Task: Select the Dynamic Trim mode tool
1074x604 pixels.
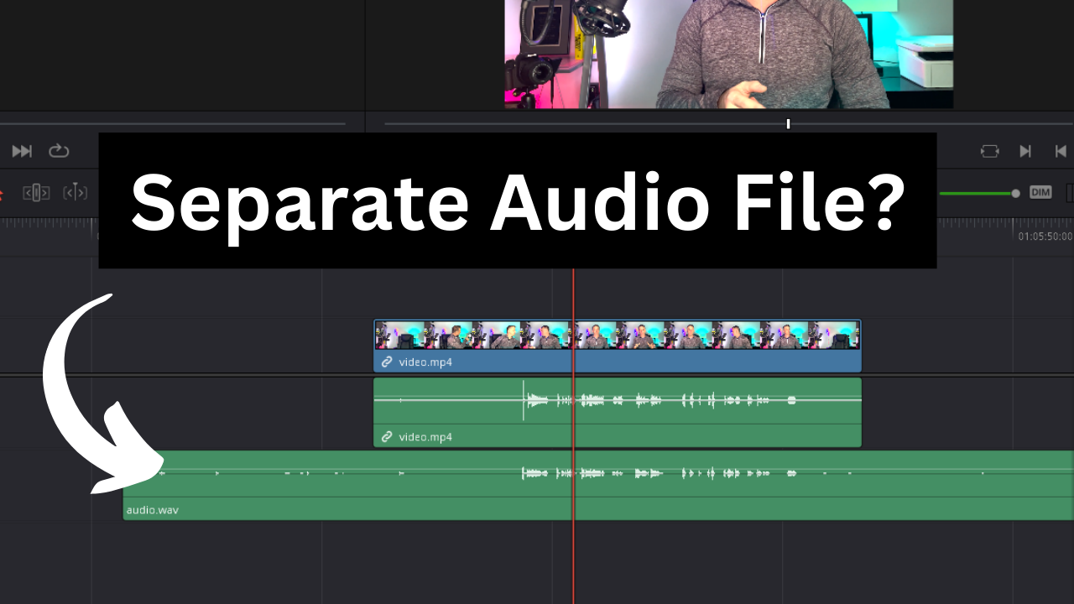Action: [76, 193]
